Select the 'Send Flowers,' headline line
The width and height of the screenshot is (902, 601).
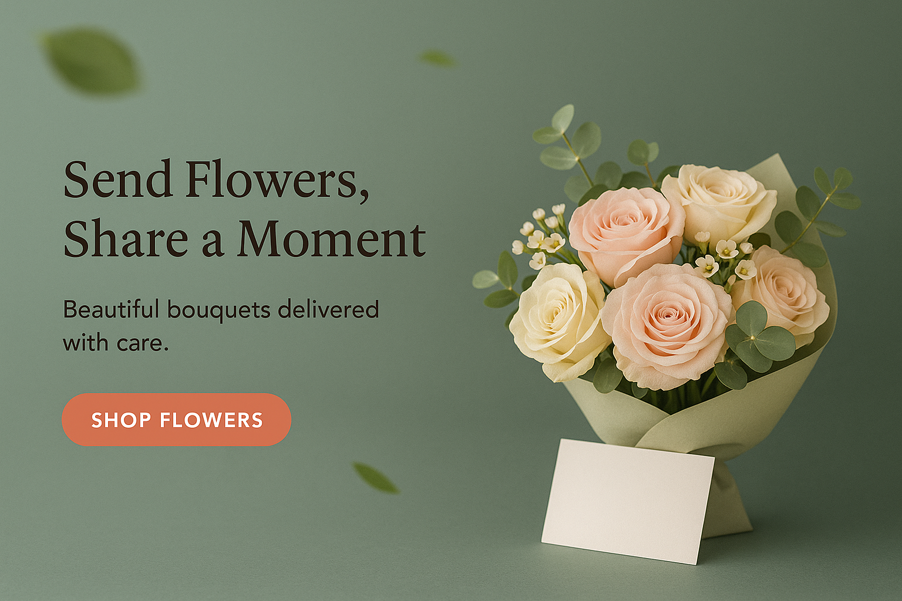[216, 180]
